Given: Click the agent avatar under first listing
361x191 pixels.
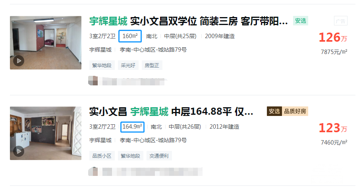Looking at the screenshot, I should 93,81.
